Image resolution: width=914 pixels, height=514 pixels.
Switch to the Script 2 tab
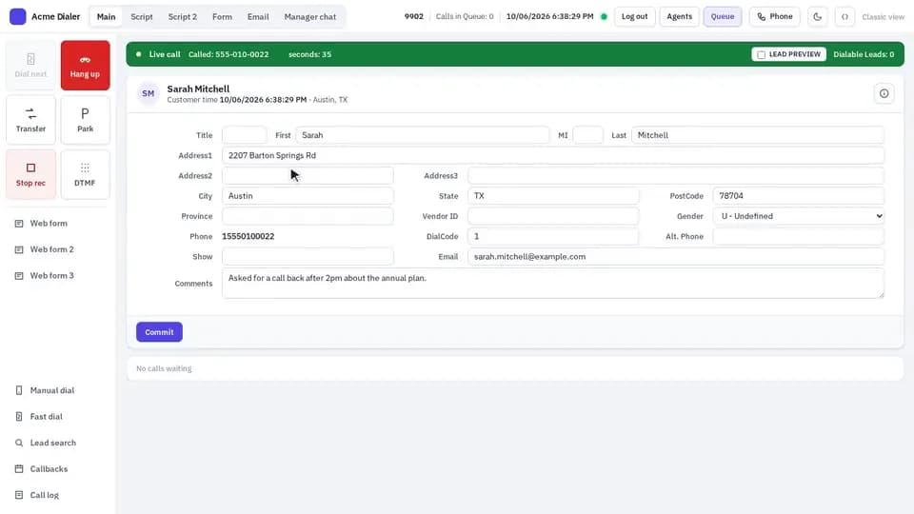point(183,17)
